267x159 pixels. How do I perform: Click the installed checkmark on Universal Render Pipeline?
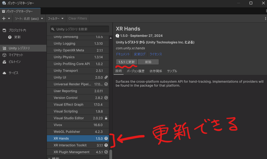click(x=106, y=84)
